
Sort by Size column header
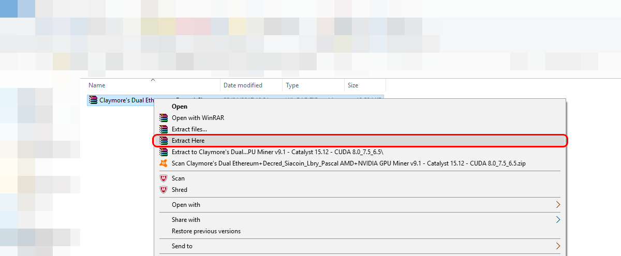click(x=365, y=85)
